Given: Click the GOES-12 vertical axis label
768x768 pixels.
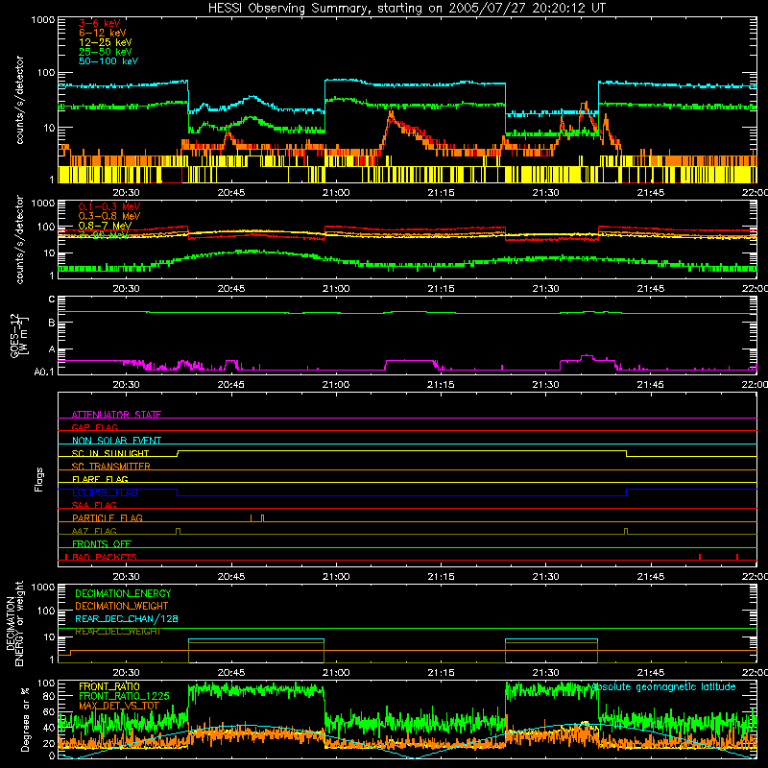Looking at the screenshot, I should (18, 335).
